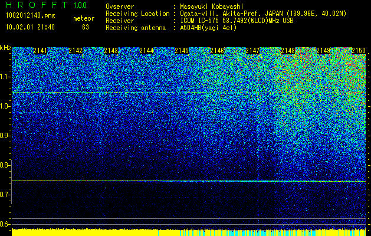Screen dimensions: 371x236
Task: Click the kHz axis unit label
Action: (x=5, y=48)
